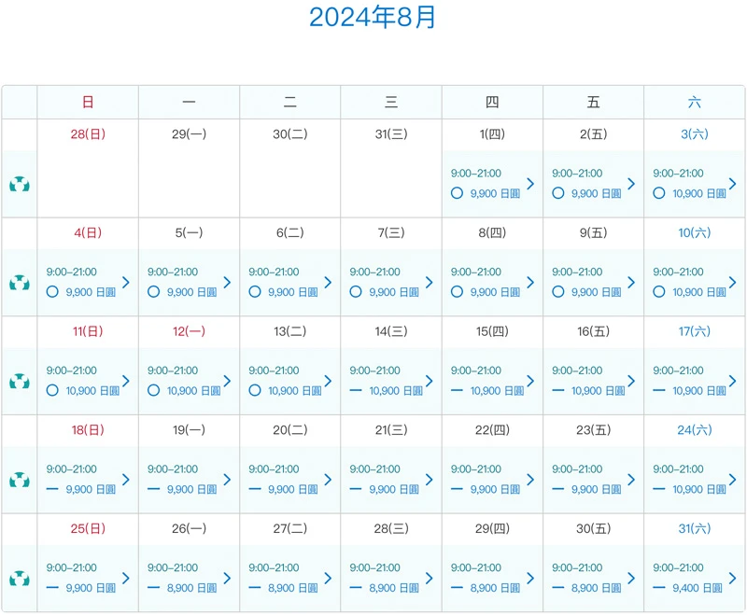Click the circle availability icon on August 3
Image resolution: width=747 pixels, height=615 pixels.
pos(659,193)
